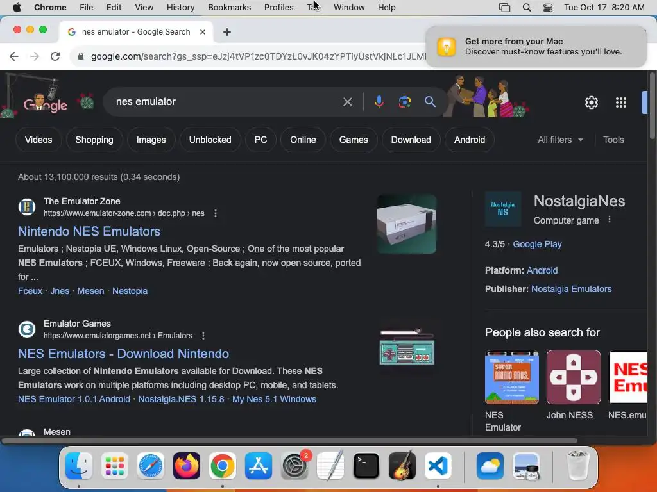Apply the Unblocked filter chip

pos(210,140)
